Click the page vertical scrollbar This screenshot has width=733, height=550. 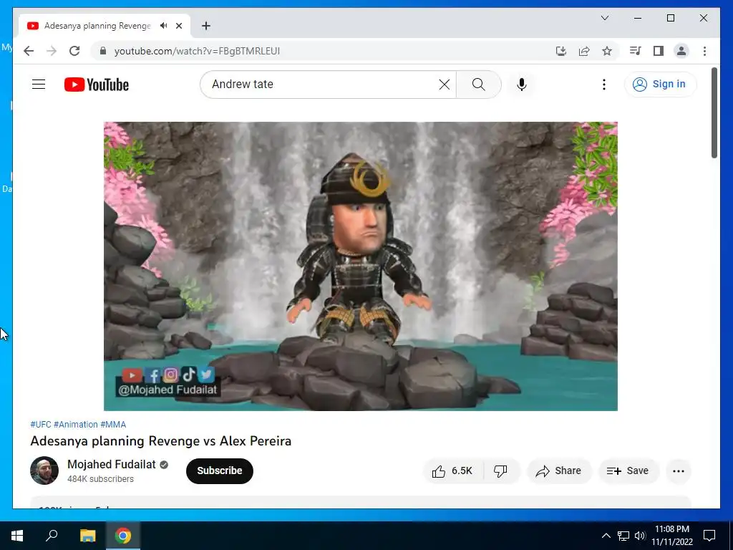[714, 112]
